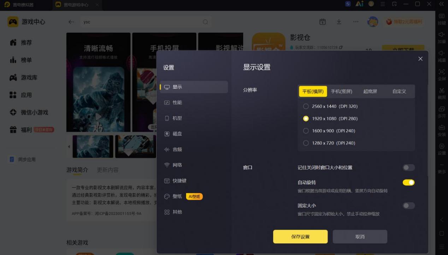
Task: Open 按键 keymapping tool
Action: coord(442,19)
